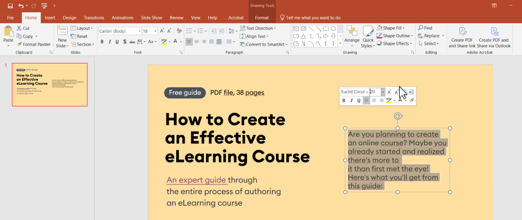
Task: Open Drawing Tools Format tab
Action: coord(262,18)
